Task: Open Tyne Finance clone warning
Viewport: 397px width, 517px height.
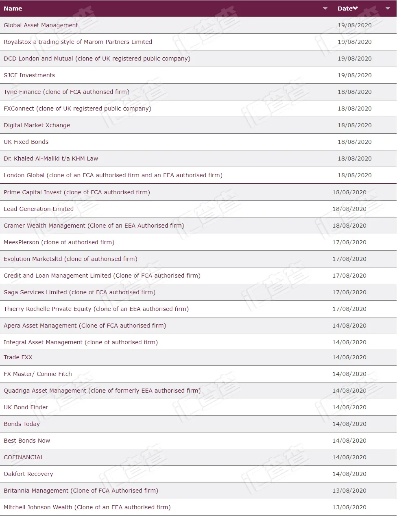Action: click(66, 92)
